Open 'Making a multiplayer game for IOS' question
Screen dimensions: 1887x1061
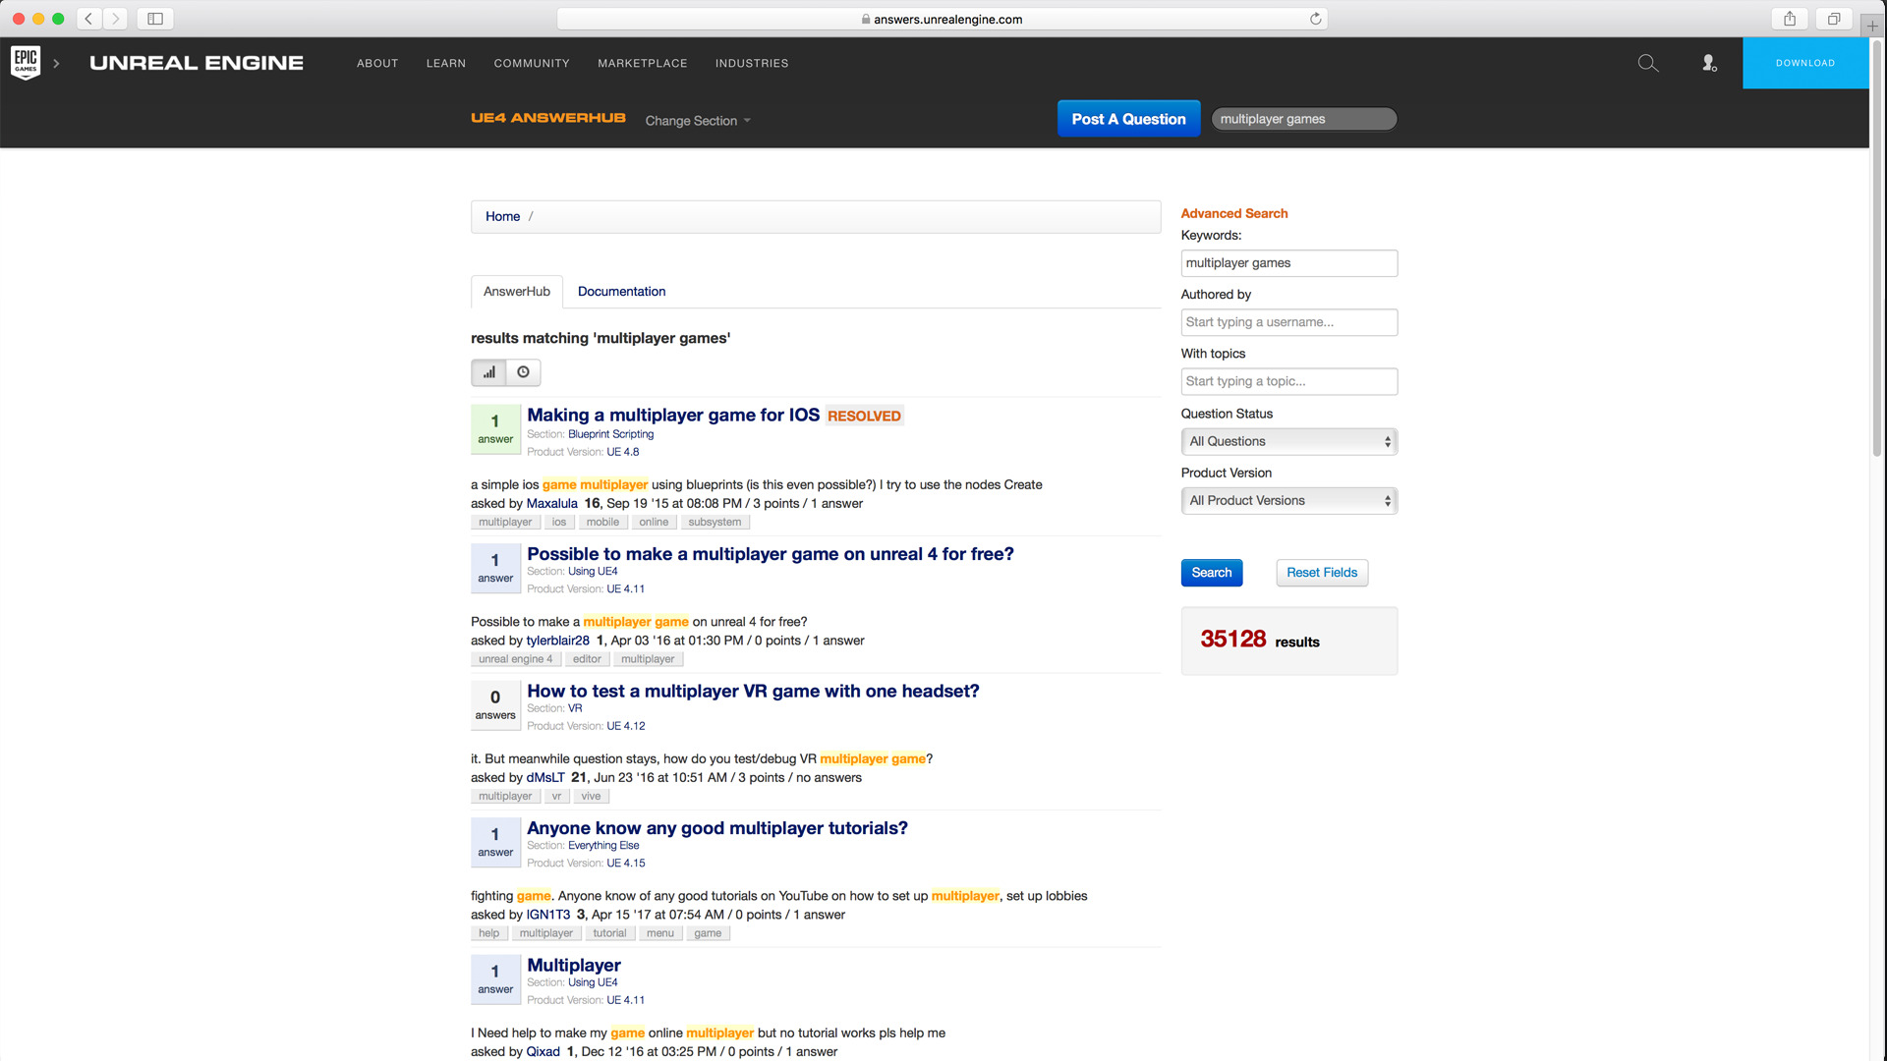click(x=672, y=415)
